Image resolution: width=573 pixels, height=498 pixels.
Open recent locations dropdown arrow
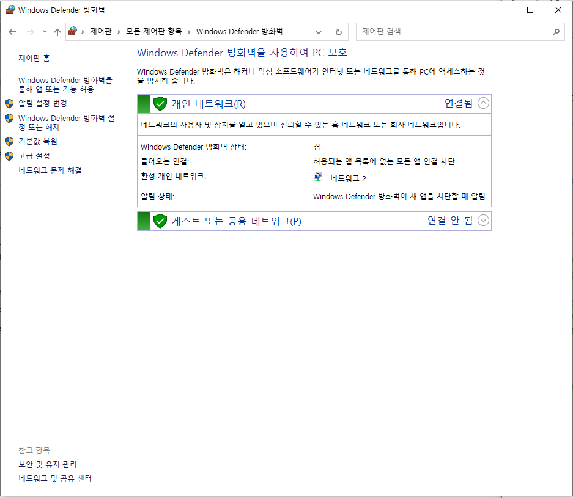(x=45, y=31)
